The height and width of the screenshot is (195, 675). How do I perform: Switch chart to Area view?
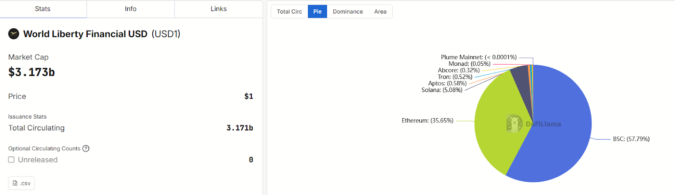click(x=380, y=11)
